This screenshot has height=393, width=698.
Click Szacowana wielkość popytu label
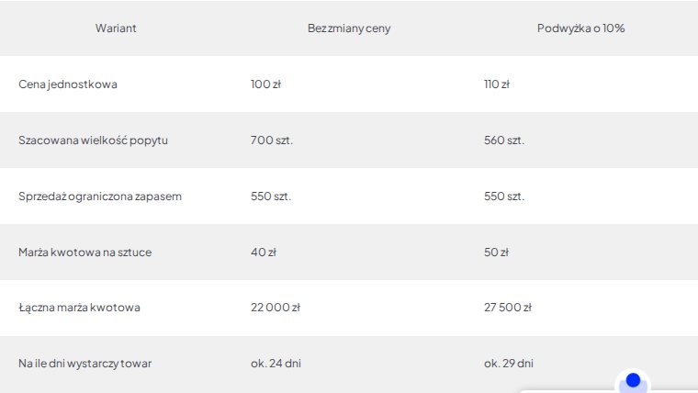(x=93, y=140)
